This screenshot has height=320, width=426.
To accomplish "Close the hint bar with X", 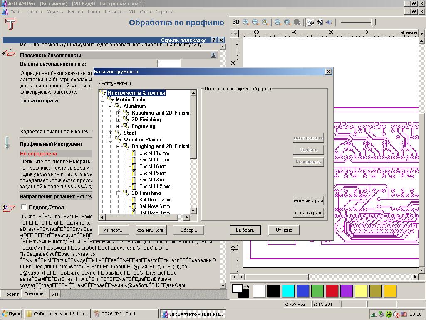I will point(221,40).
